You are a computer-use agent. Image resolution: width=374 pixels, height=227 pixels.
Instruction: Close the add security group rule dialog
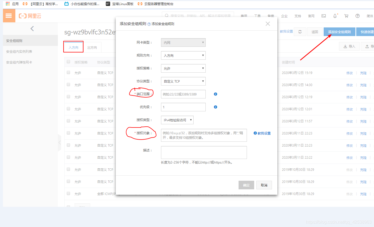268,24
